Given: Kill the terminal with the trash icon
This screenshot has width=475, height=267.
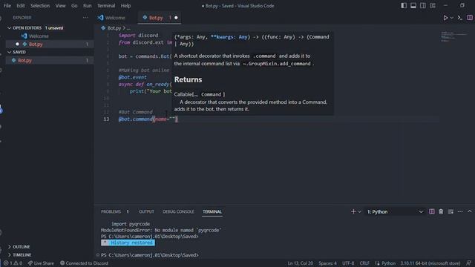Looking at the screenshot, I should pos(441,211).
